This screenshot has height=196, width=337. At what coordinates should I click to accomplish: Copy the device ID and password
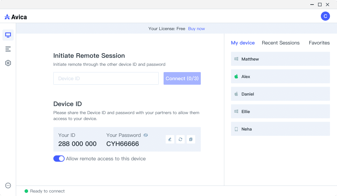[x=191, y=139]
